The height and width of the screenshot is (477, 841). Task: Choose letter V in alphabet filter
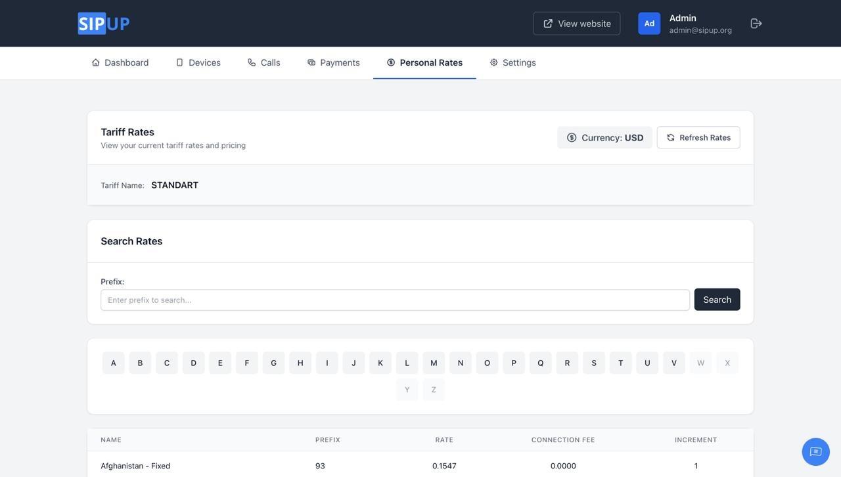coord(674,363)
